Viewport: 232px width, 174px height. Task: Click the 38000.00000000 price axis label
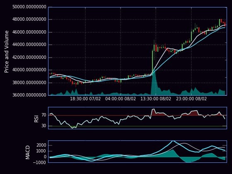tap(29, 82)
